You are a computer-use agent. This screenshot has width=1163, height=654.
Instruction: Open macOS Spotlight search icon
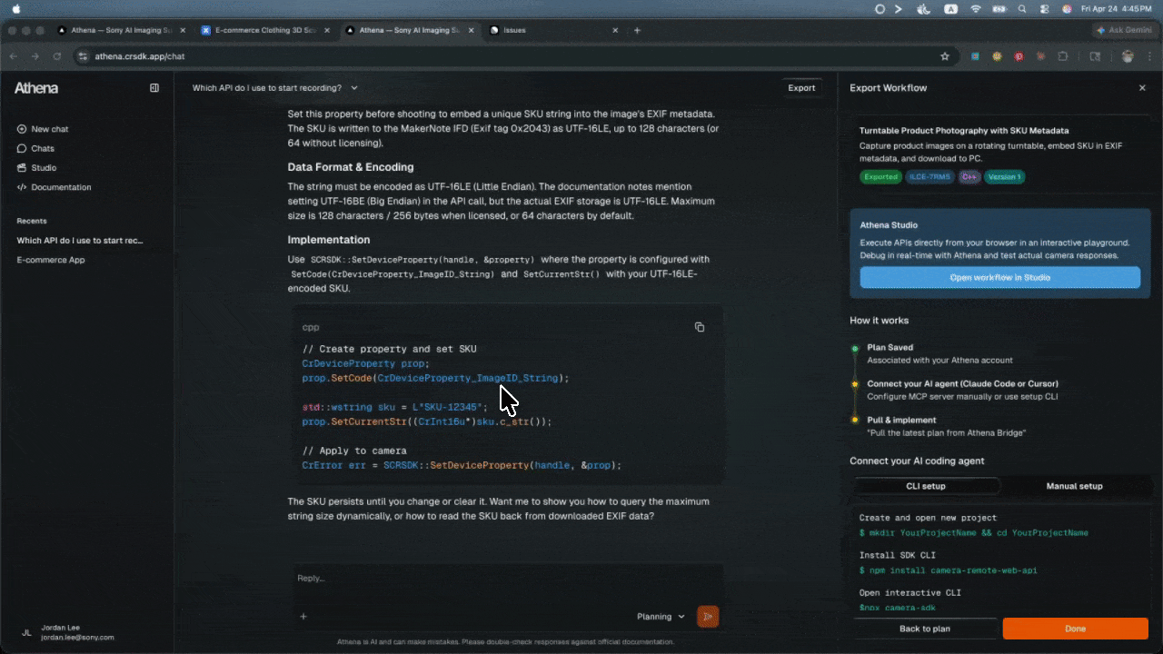point(1022,8)
